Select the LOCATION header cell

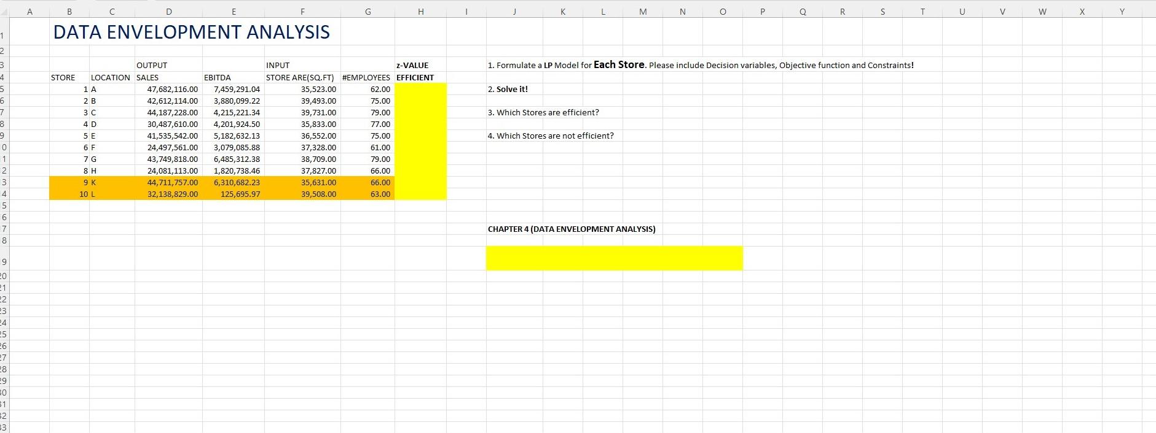coord(111,77)
